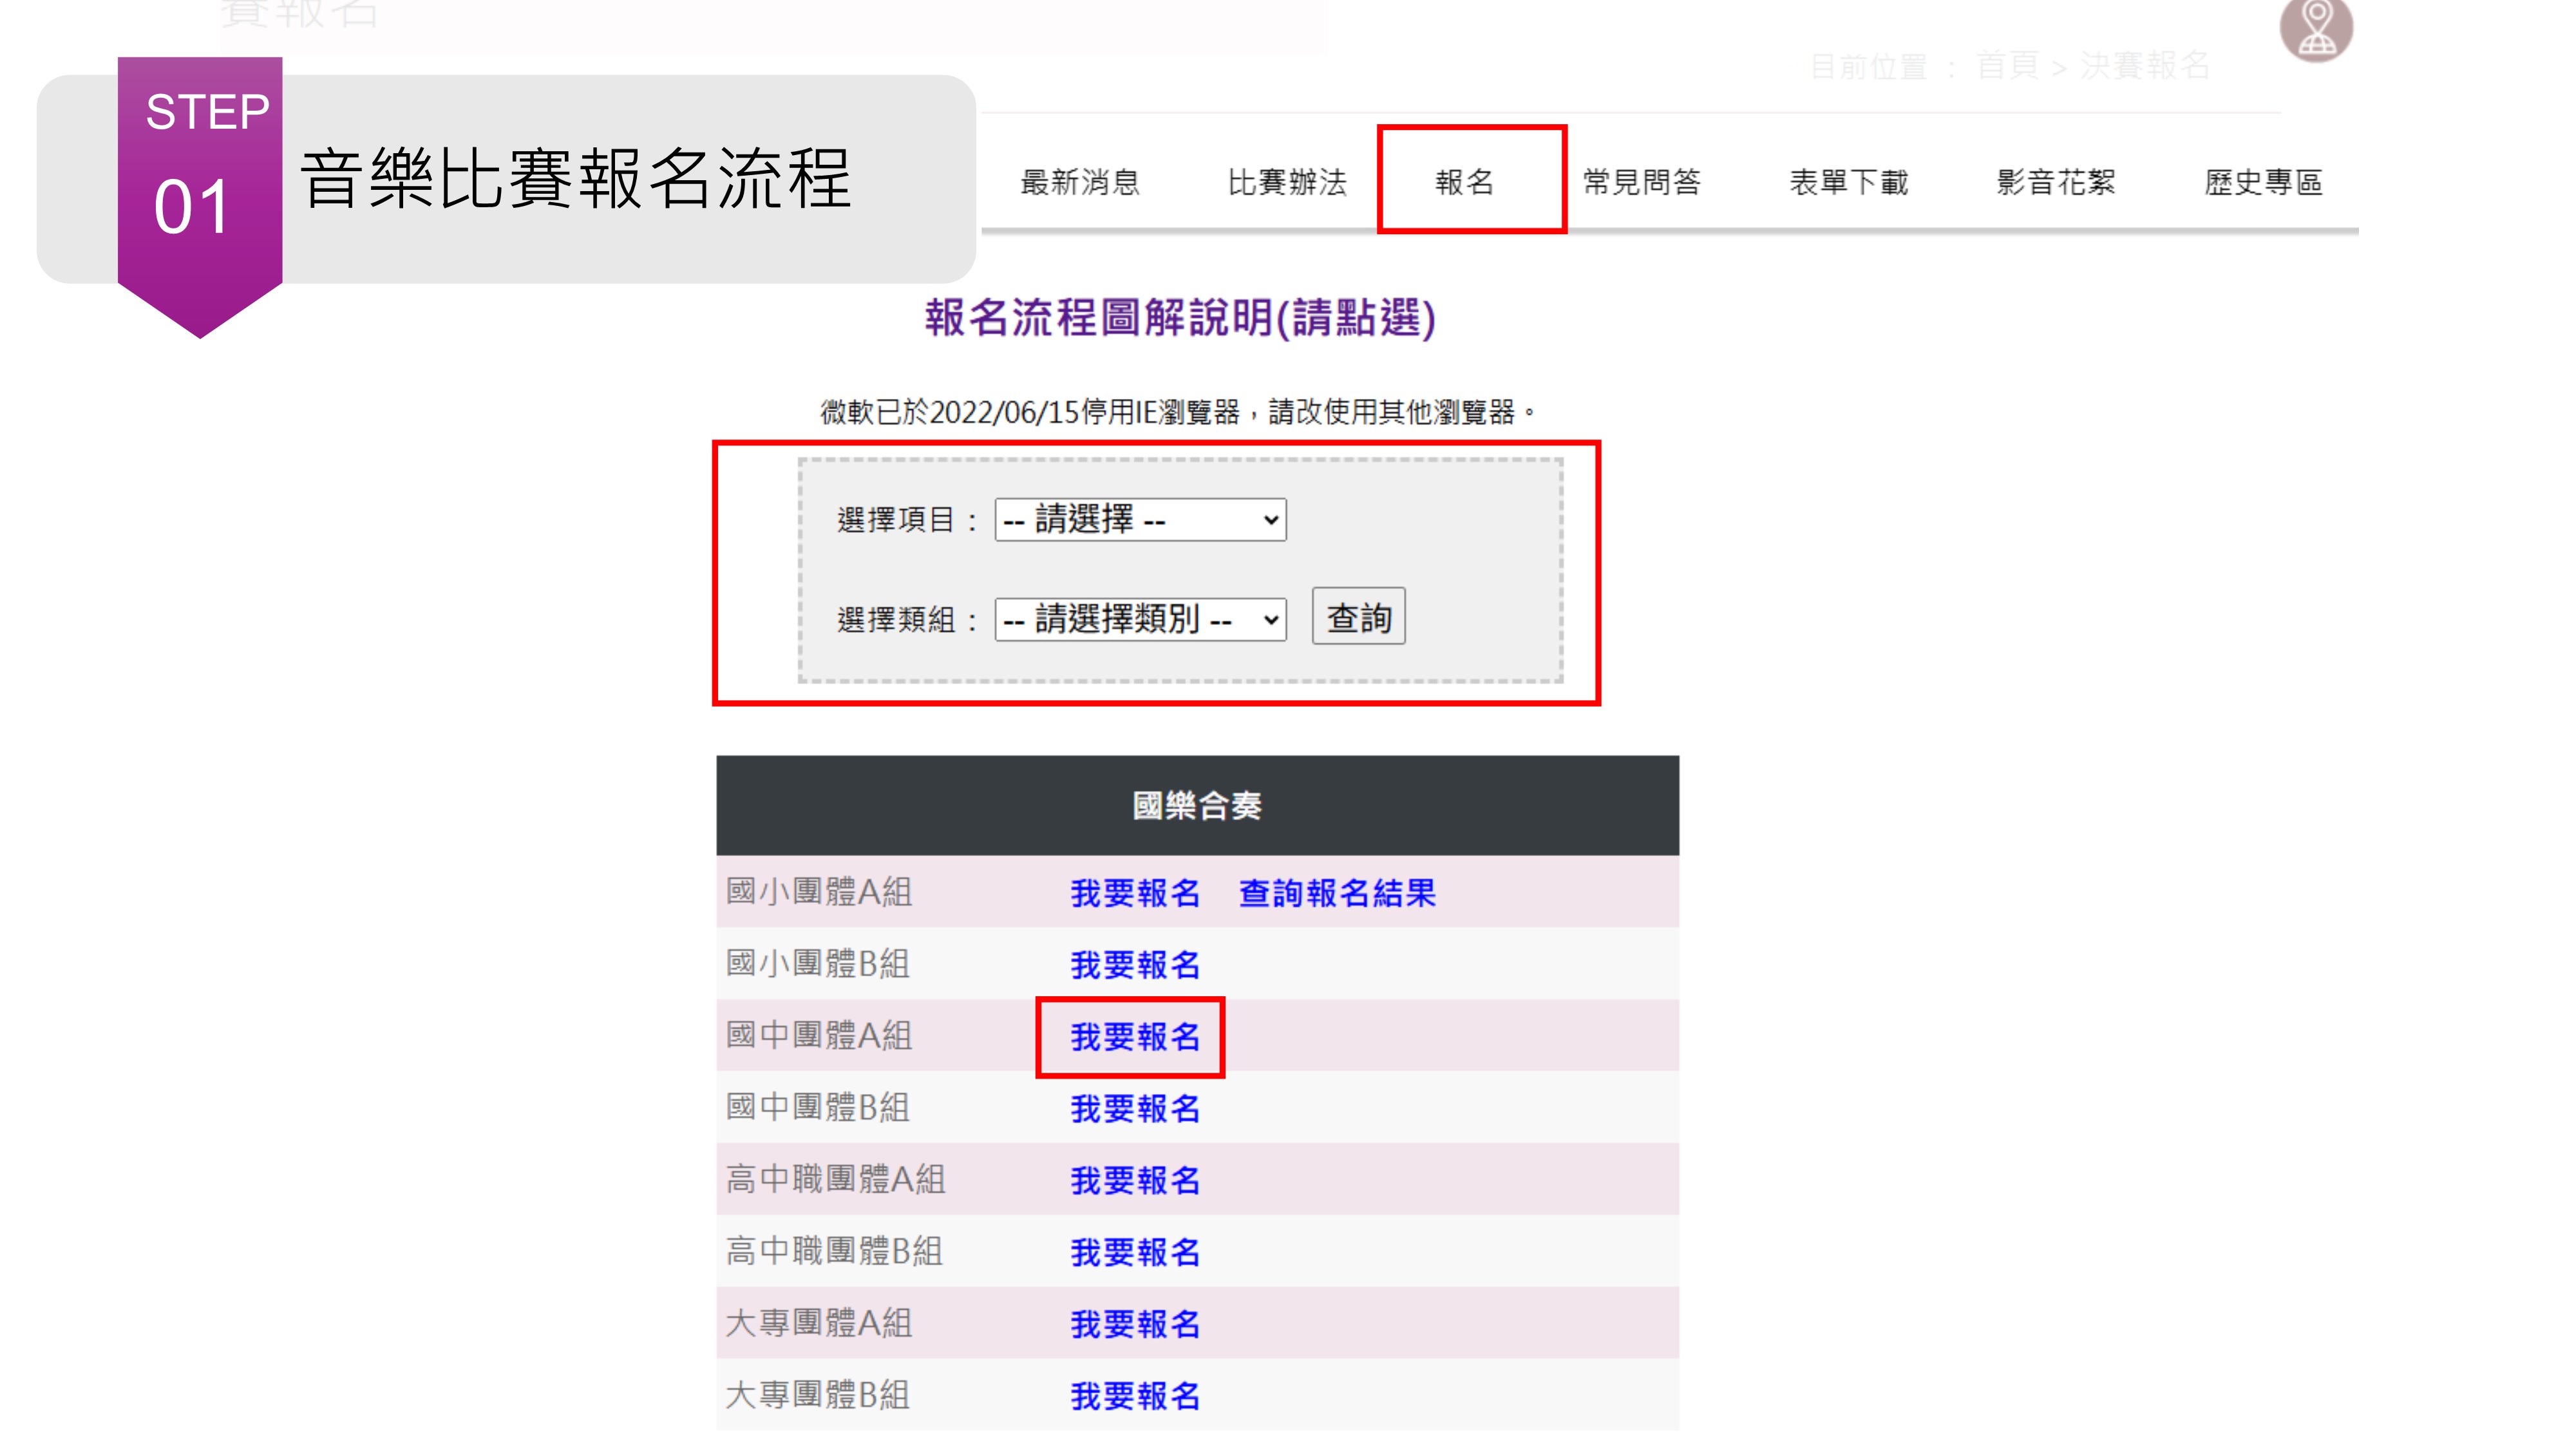Viewport: 2576px width, 1448px height.
Task: Open the 歷史專區 menu item
Action: coord(2263,182)
